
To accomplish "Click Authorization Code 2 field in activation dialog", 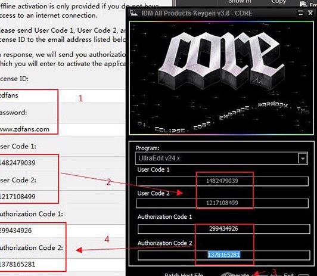I will pos(63,264).
